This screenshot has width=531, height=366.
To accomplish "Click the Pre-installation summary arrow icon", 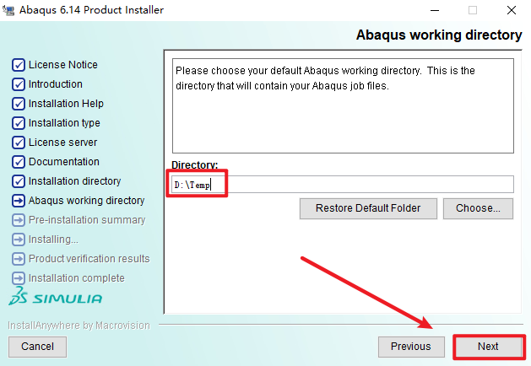I will (19, 220).
